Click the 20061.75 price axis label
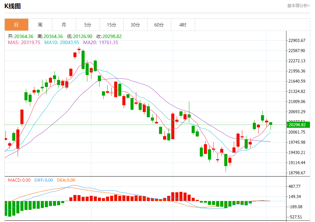 tap(297, 132)
